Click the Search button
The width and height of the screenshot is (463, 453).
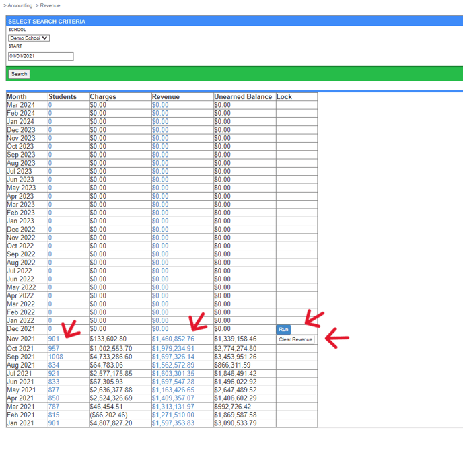pos(20,74)
